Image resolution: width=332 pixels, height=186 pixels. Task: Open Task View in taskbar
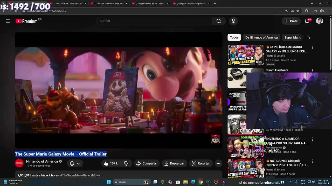click(155, 182)
